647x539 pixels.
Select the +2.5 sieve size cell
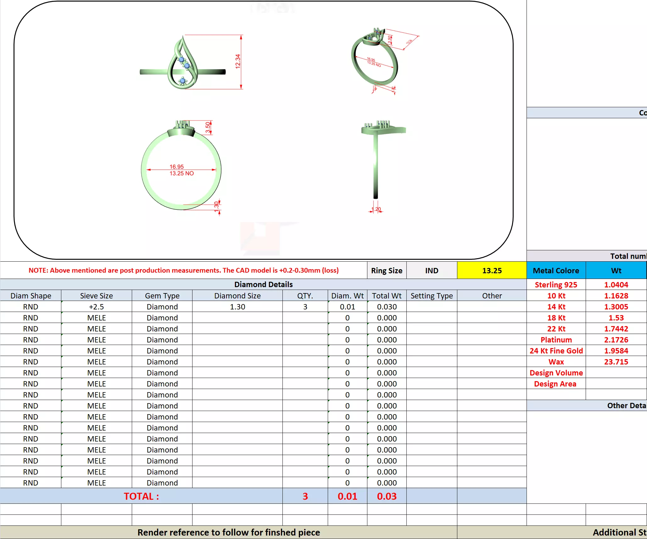click(96, 307)
